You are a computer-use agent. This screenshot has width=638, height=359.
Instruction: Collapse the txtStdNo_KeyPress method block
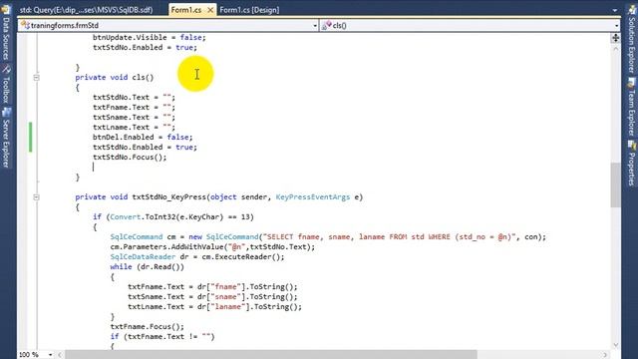pyautogui.click(x=36, y=197)
